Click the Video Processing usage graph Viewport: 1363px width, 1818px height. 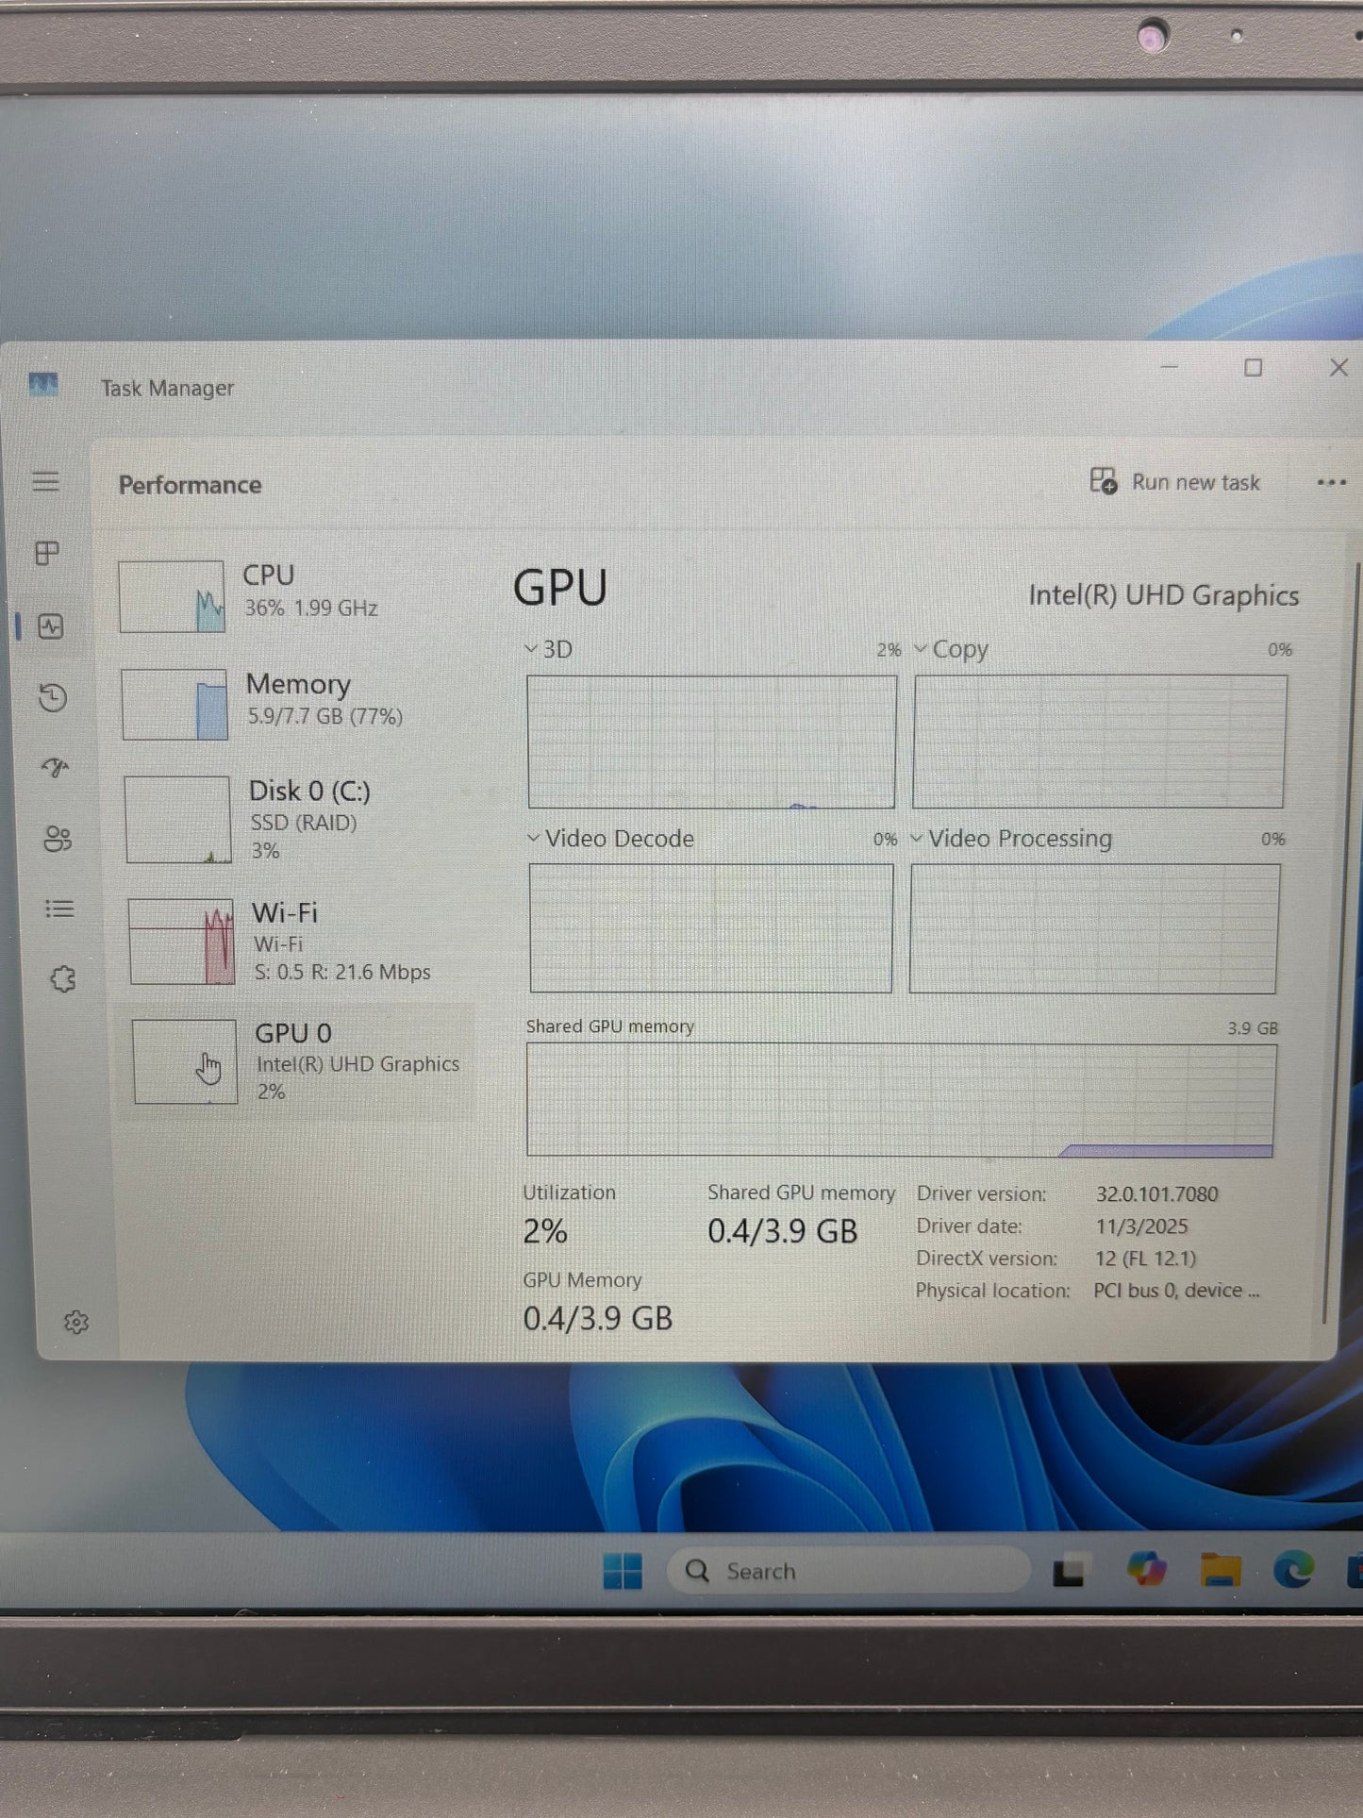(x=1094, y=927)
